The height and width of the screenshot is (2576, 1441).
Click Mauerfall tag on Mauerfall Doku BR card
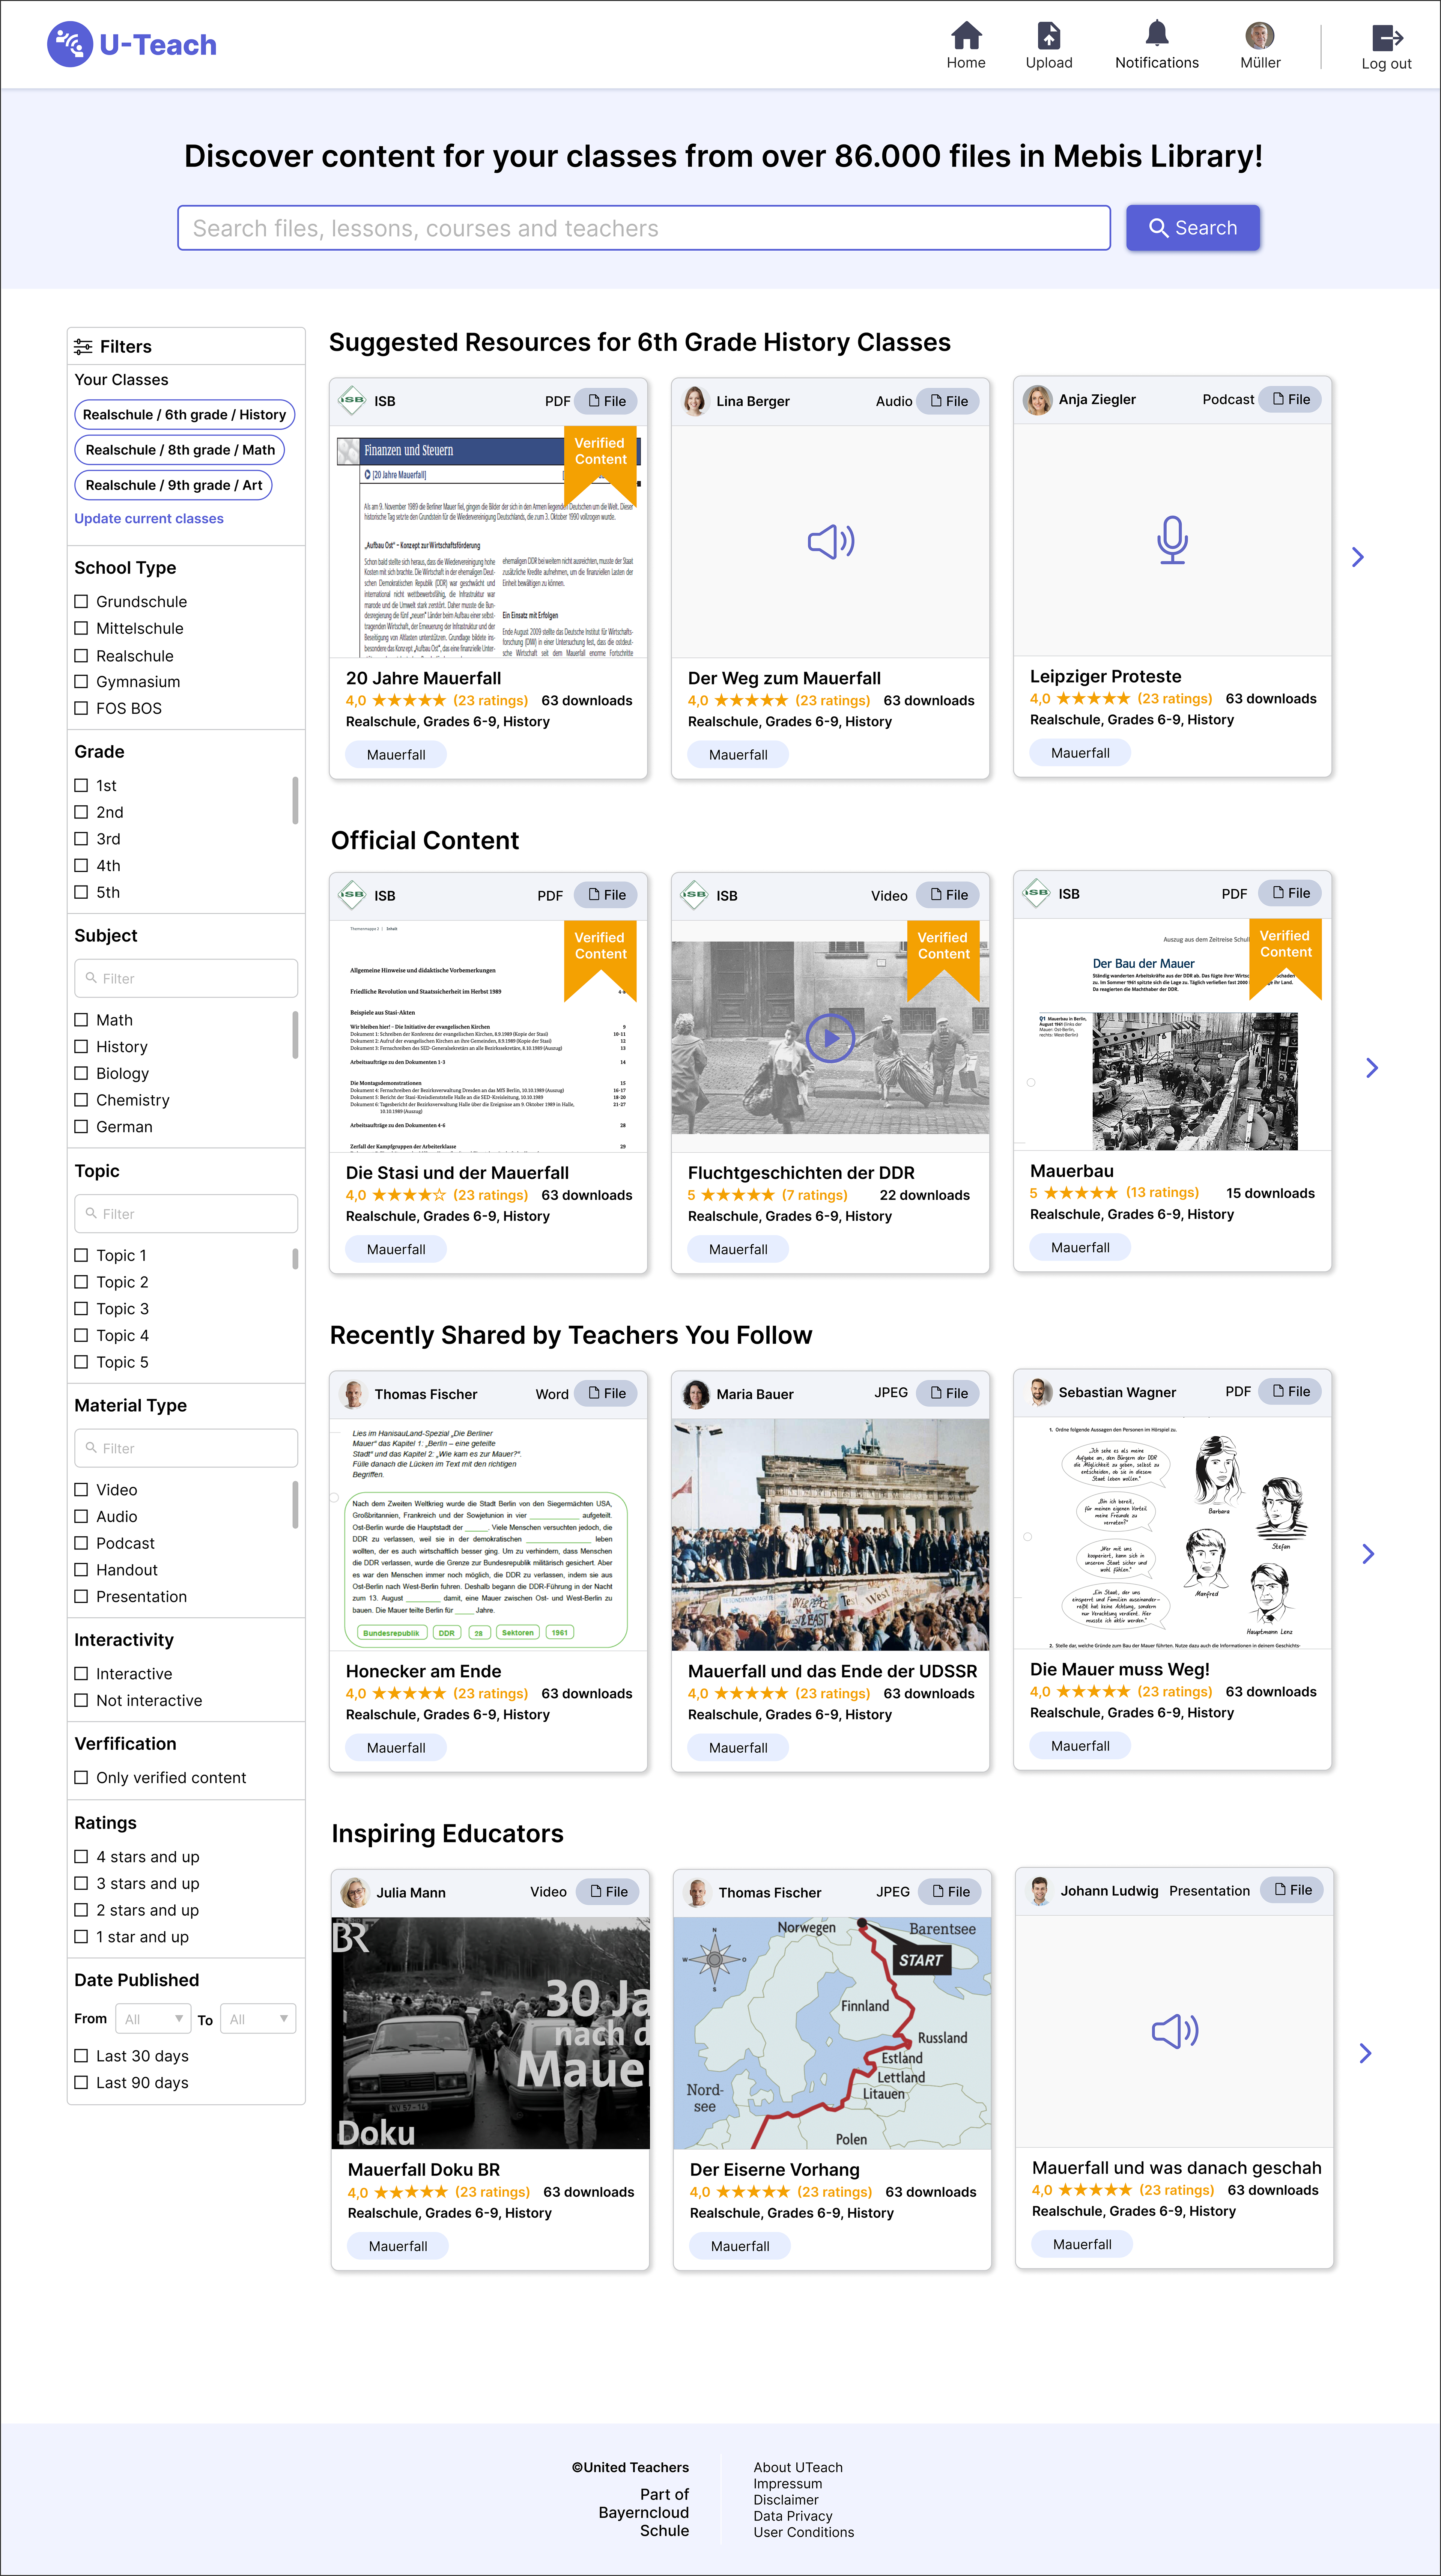(x=398, y=2246)
